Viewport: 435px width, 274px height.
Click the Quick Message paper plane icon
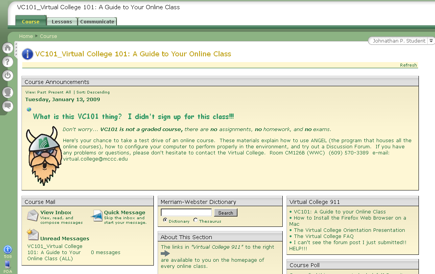[x=97, y=216]
